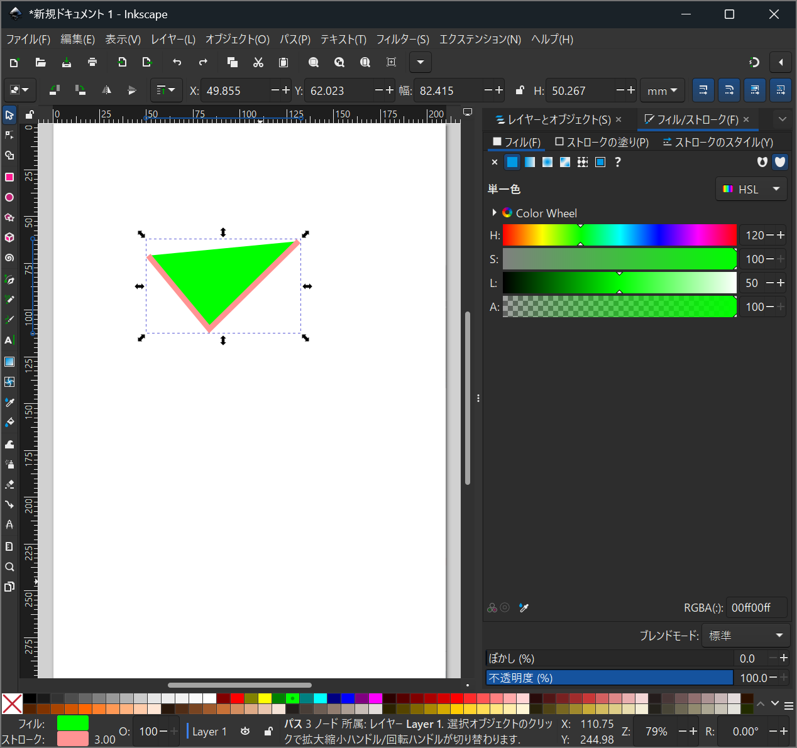Select the Spiral tool
Screen dimensions: 797x748
[x=9, y=258]
